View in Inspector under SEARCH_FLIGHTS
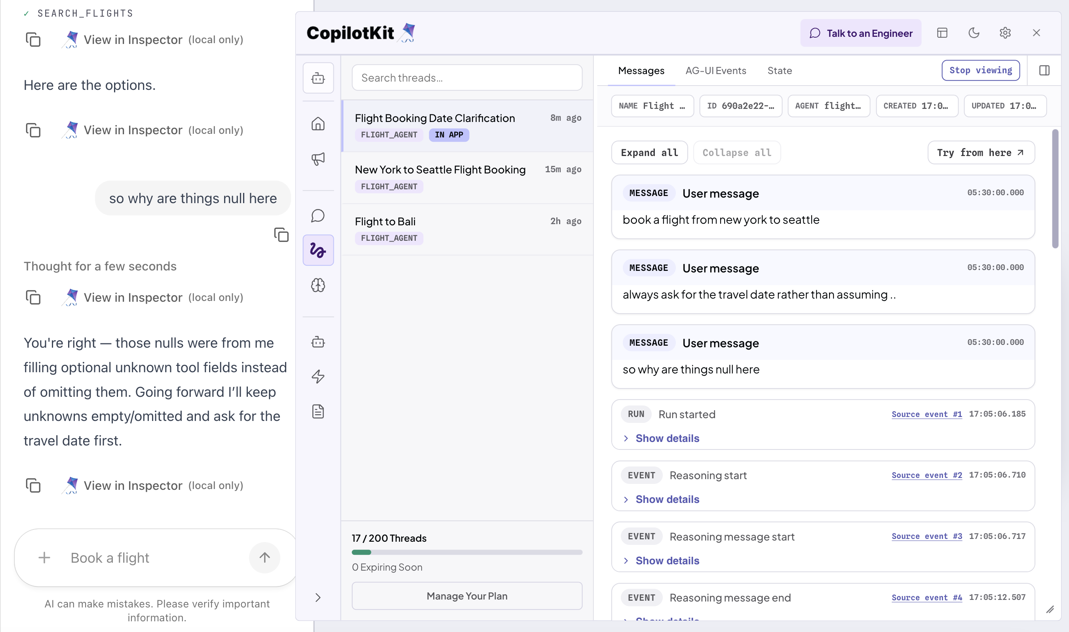 tap(152, 40)
